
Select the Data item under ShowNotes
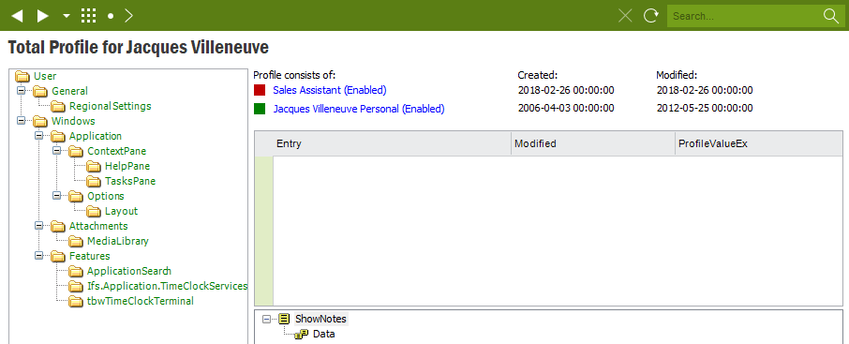pos(324,335)
